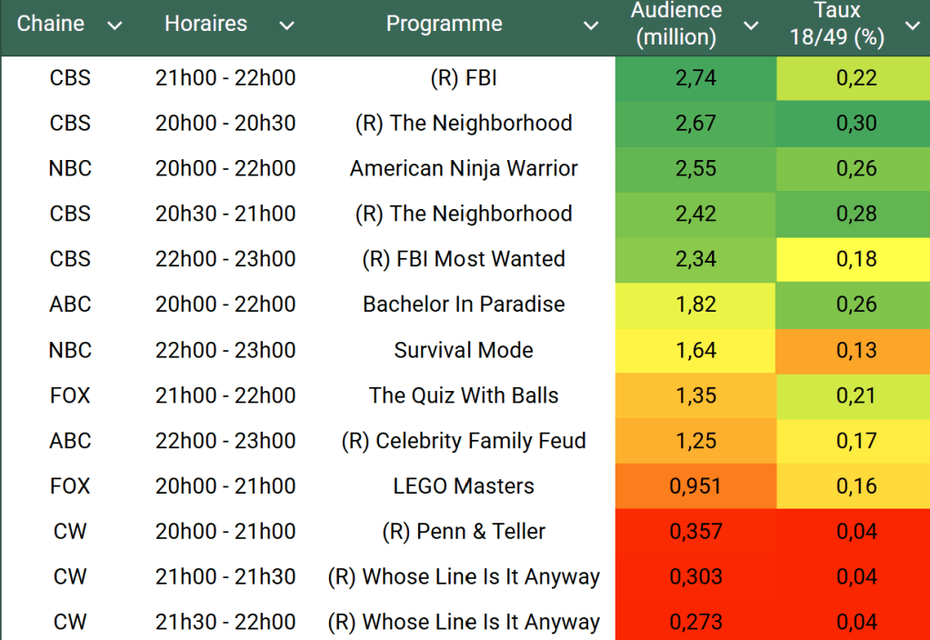Select the LEGO Masters programme cell
Image resolution: width=930 pixels, height=640 pixels.
[464, 486]
